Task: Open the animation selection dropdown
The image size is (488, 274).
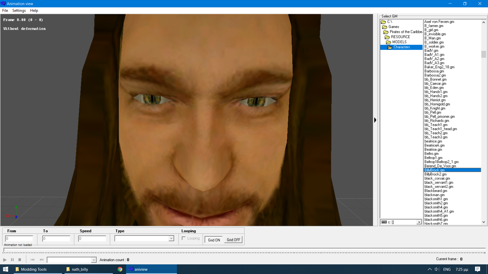Action: (94, 260)
